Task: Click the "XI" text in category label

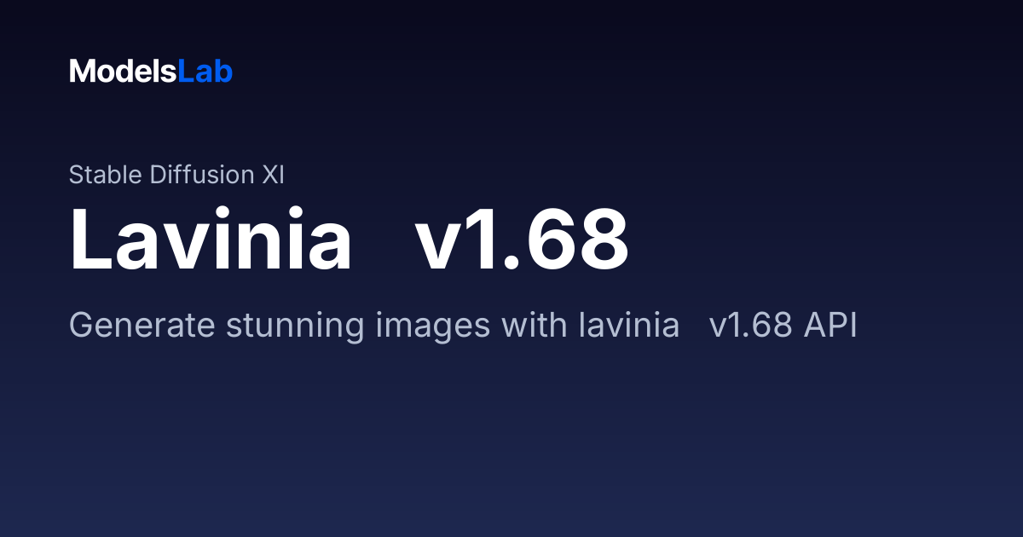Action: coord(273,175)
